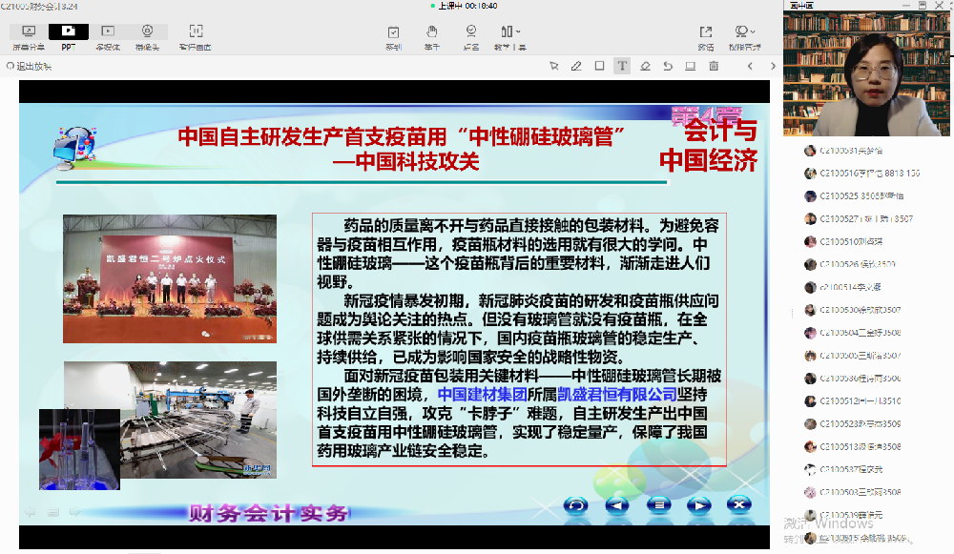Activate the text annotation tool
This screenshot has width=954, height=554.
click(x=622, y=66)
